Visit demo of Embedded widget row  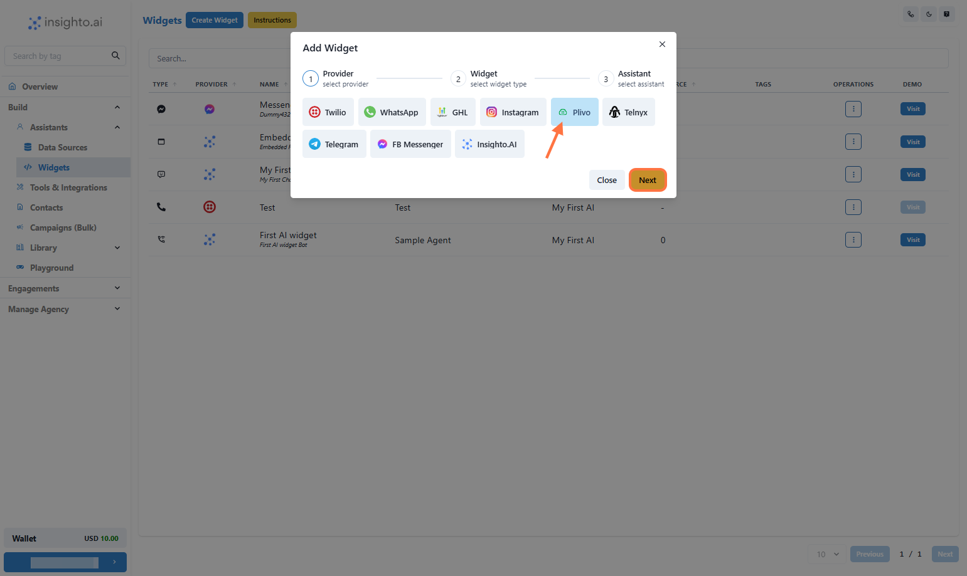pos(913,142)
